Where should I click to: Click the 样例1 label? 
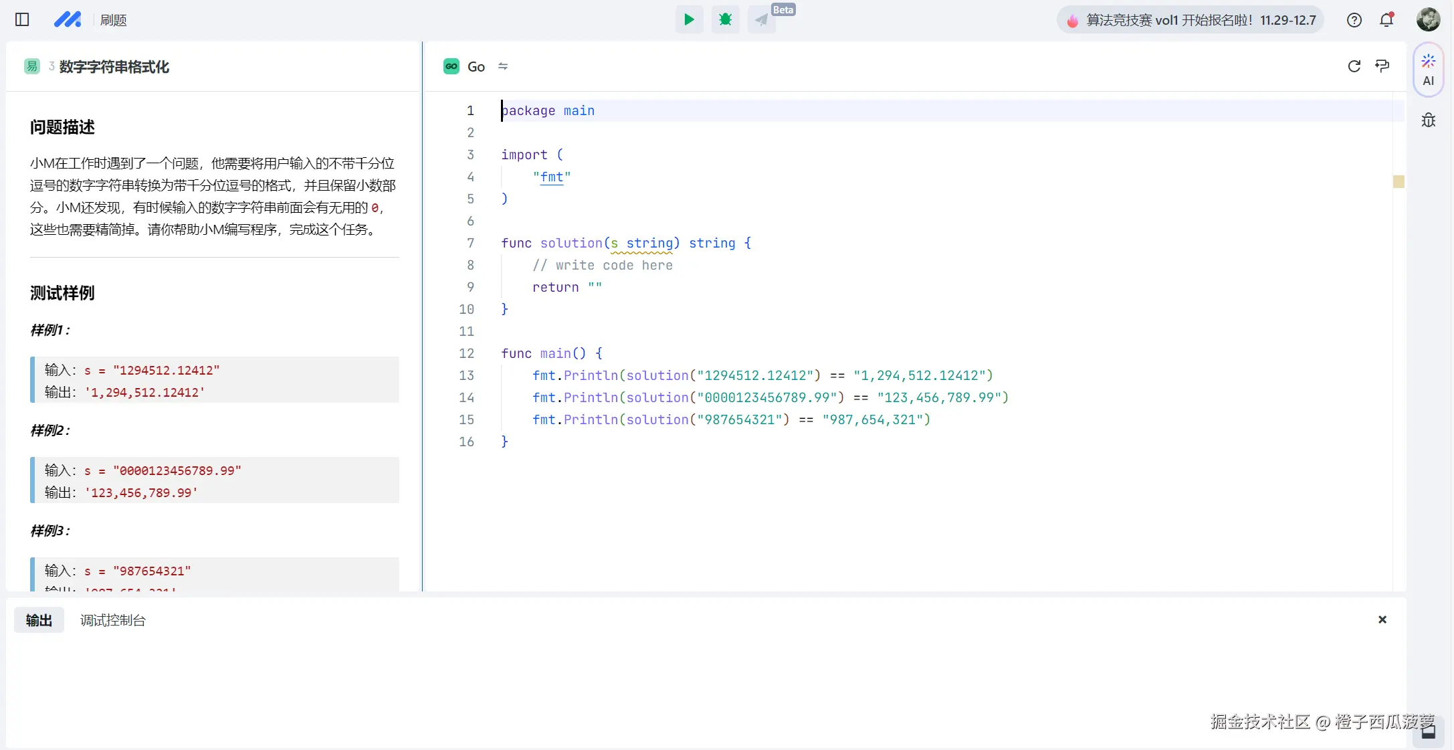point(50,330)
